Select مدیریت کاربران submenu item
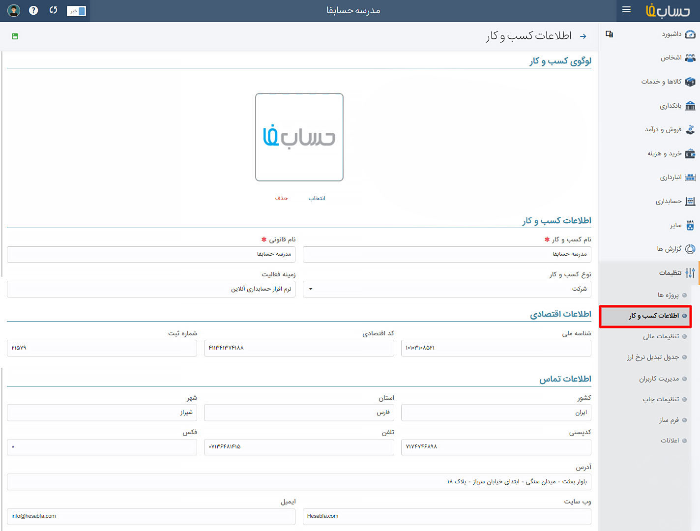The width and height of the screenshot is (700, 531). [663, 379]
